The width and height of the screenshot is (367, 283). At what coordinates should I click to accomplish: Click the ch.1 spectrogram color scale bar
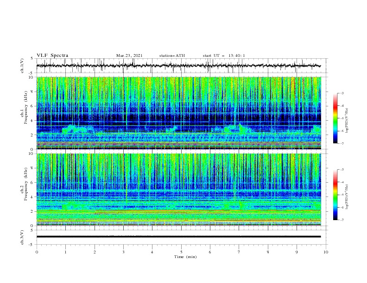[335, 118]
